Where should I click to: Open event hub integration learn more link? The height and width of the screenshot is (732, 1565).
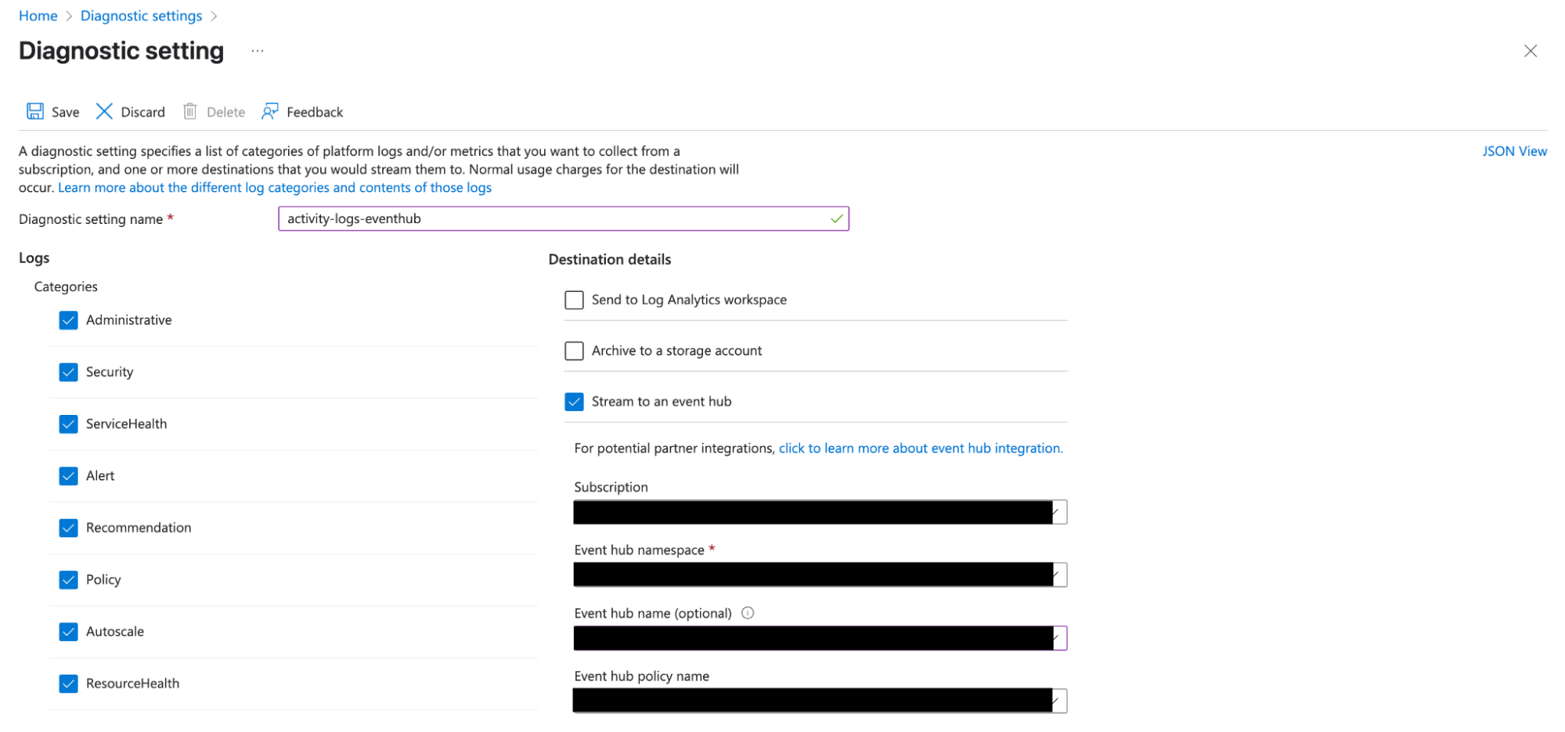pyautogui.click(x=921, y=448)
